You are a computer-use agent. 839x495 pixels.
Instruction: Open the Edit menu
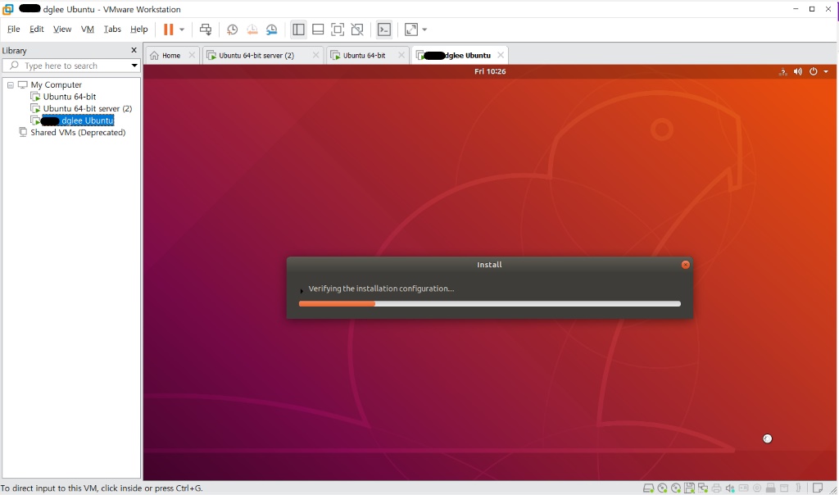pyautogui.click(x=36, y=29)
